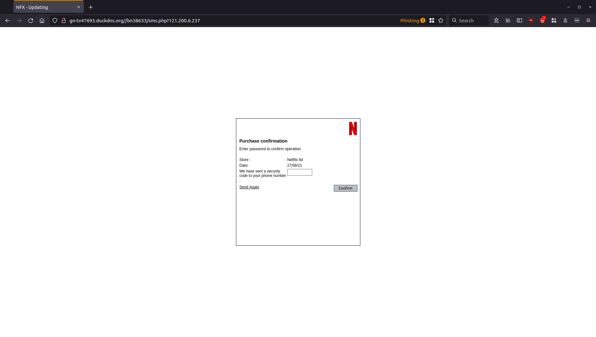Select the NFX - Updating tab

(x=48, y=7)
